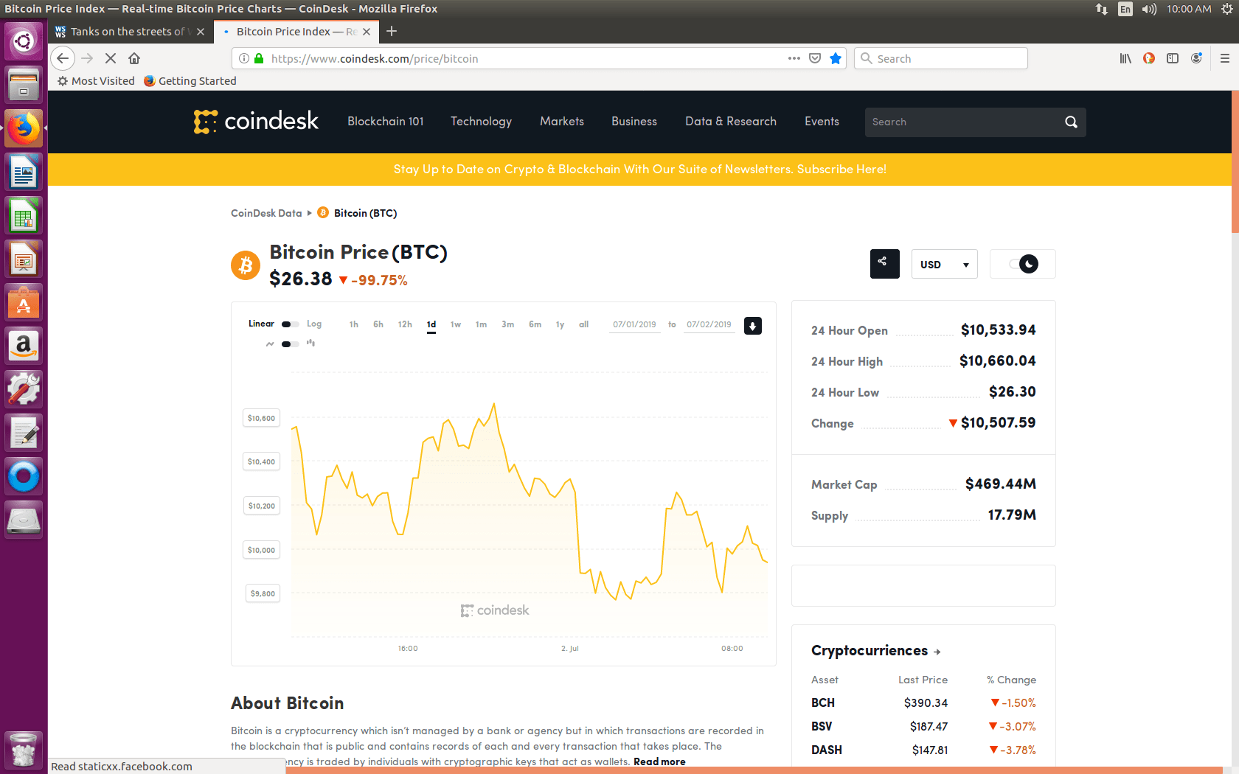The height and width of the screenshot is (774, 1239).
Task: Select the 'all' chart range
Action: pos(583,324)
